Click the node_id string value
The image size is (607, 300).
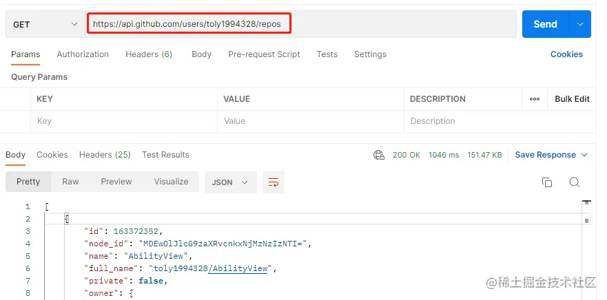pyautogui.click(x=223, y=244)
